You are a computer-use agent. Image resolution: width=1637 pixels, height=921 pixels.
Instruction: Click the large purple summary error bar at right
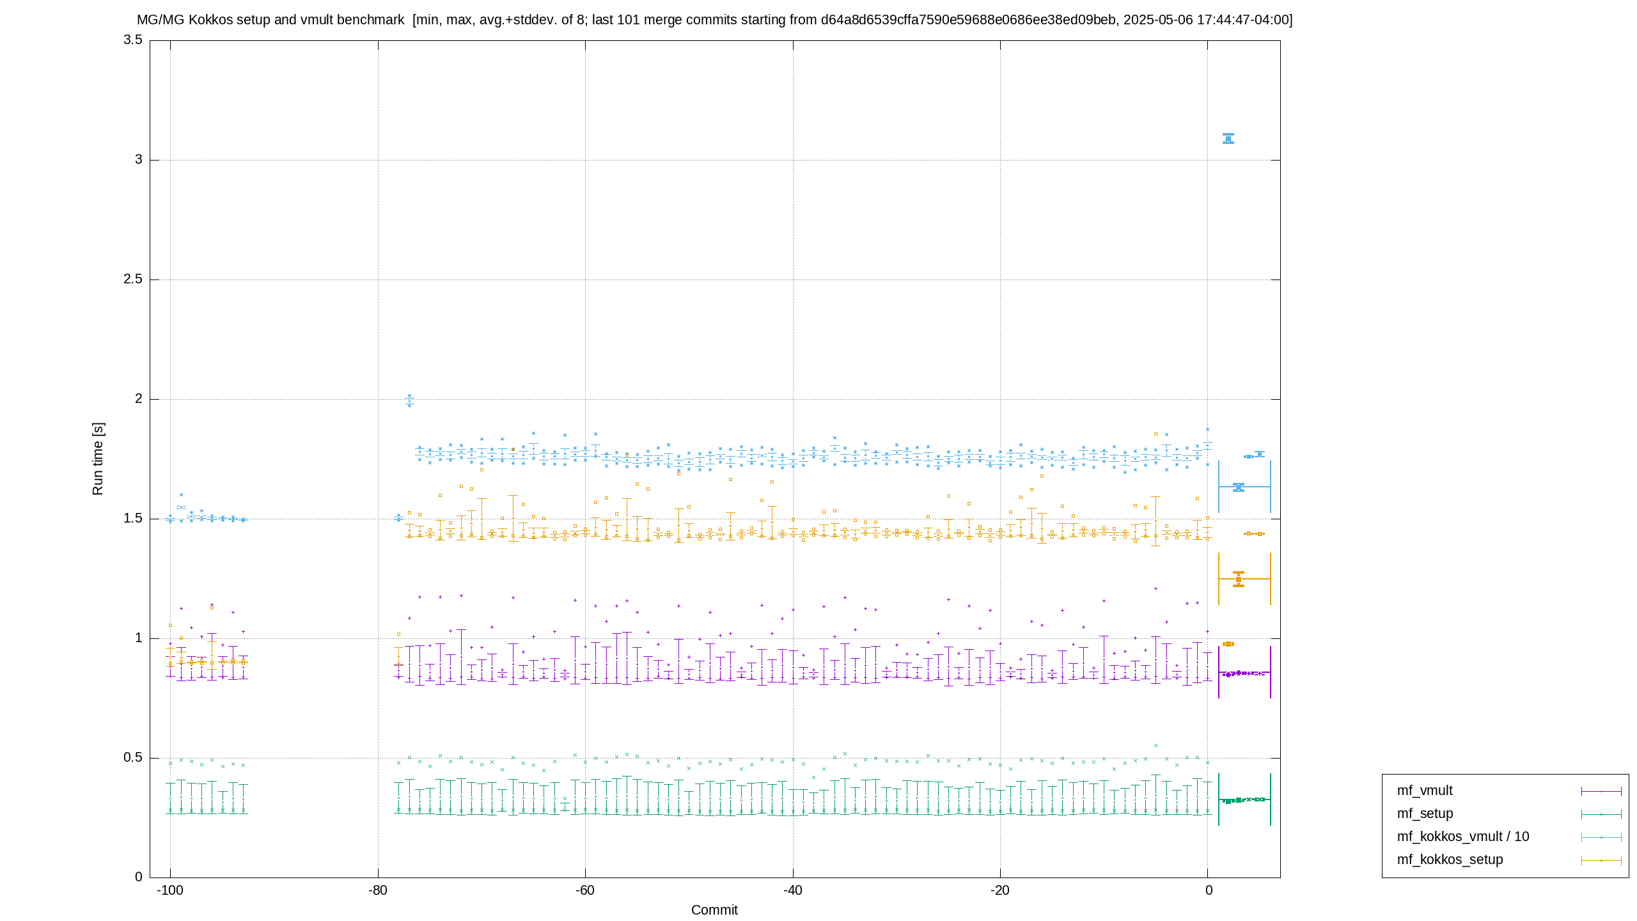(x=1244, y=673)
